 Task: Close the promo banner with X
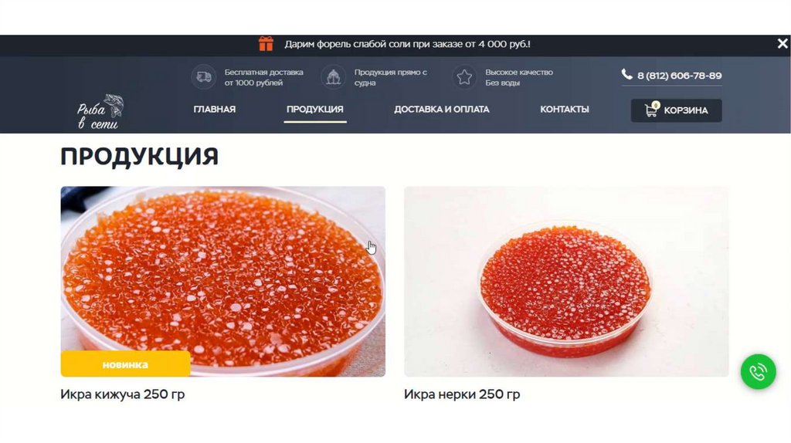[x=783, y=44]
